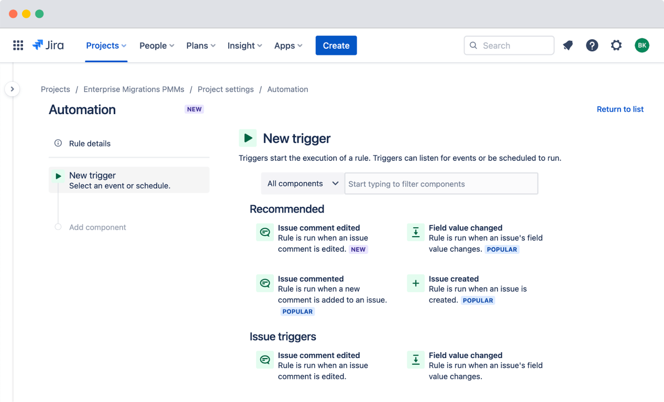Click the Jira logo
Screen dimensions: 664x402
(48, 45)
